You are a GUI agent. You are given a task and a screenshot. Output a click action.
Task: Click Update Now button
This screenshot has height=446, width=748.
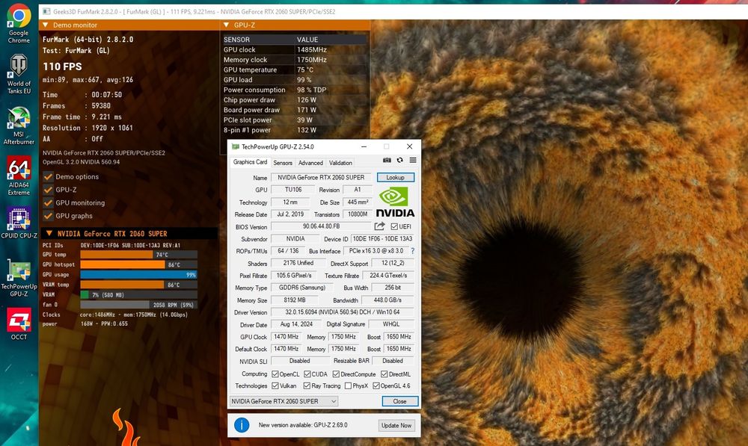tap(396, 425)
